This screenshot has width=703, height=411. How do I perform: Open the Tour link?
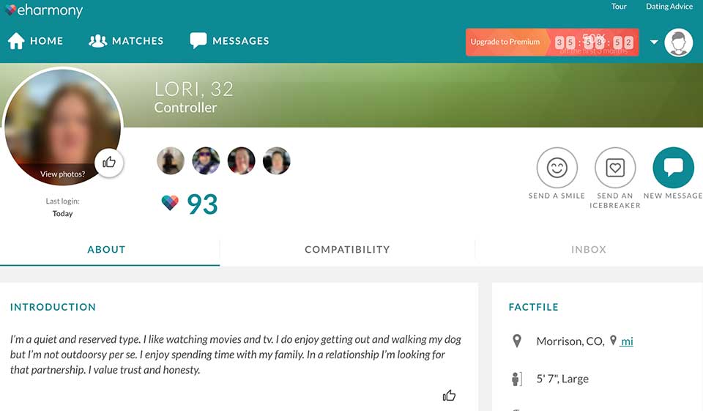click(619, 7)
